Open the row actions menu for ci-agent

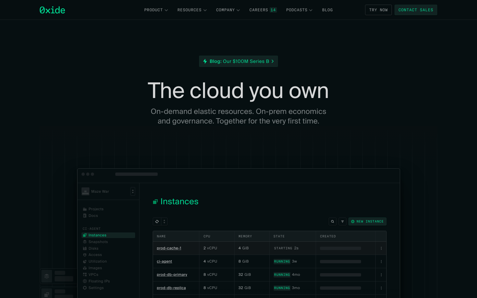pyautogui.click(x=381, y=262)
